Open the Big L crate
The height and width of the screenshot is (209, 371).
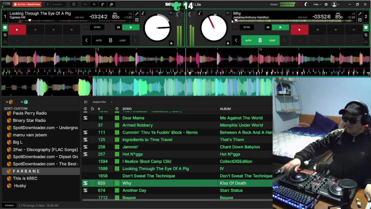(x=18, y=142)
